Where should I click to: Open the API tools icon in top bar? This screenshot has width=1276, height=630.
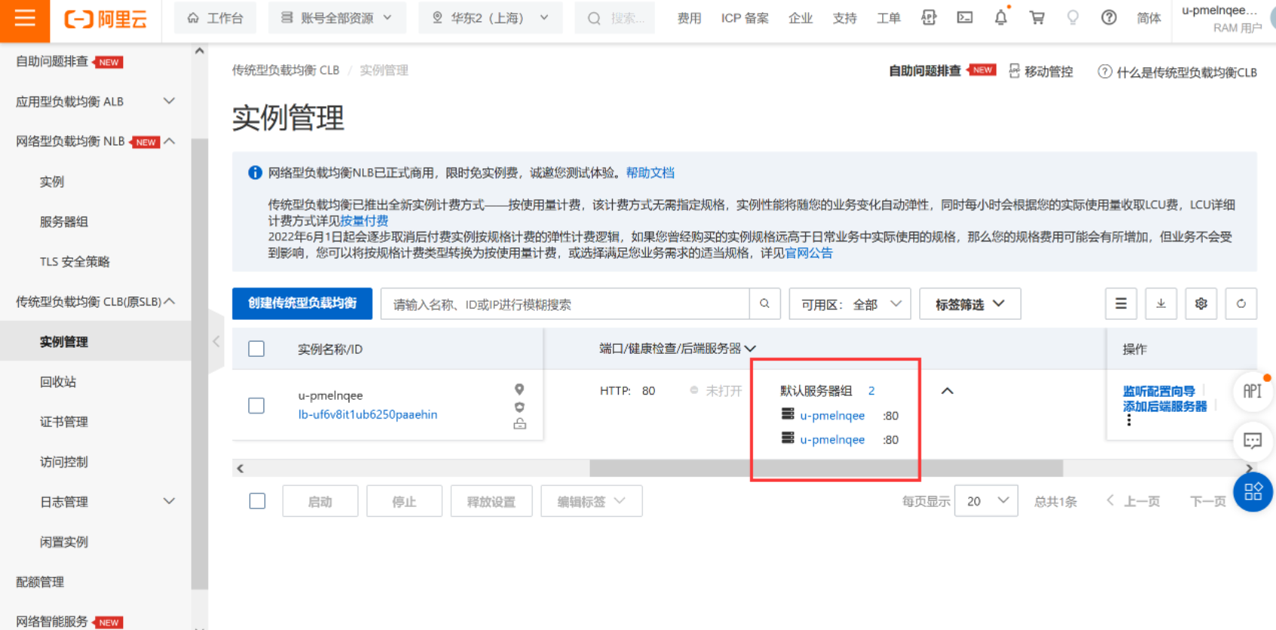[x=929, y=17]
